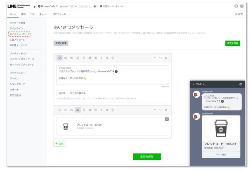Move the greeting text block down with the chevron
Viewport: 250px width, 171px height.
[160, 58]
